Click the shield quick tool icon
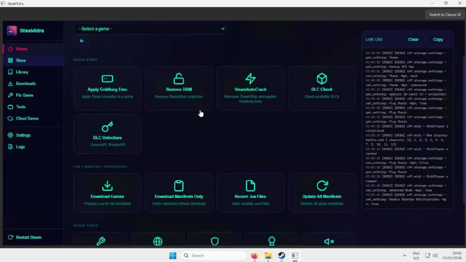The width and height of the screenshot is (466, 262). [x=214, y=241]
